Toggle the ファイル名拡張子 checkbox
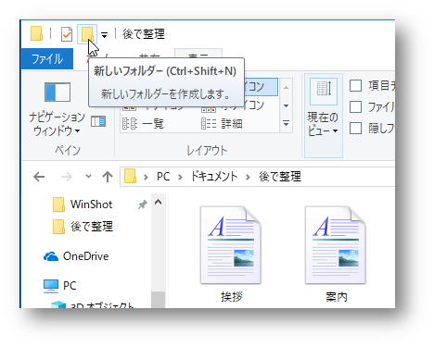434x347 pixels. point(355,107)
